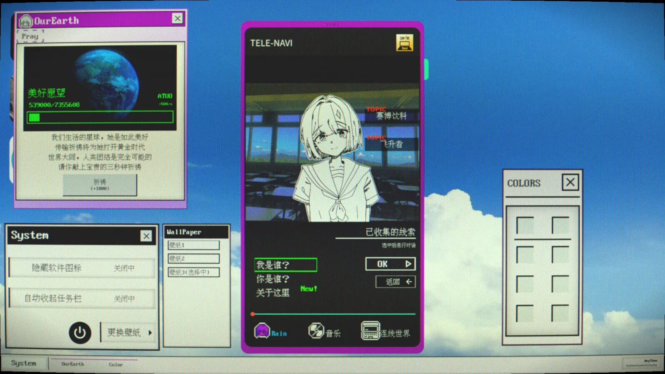Open the music (音乐) icon

point(316,331)
